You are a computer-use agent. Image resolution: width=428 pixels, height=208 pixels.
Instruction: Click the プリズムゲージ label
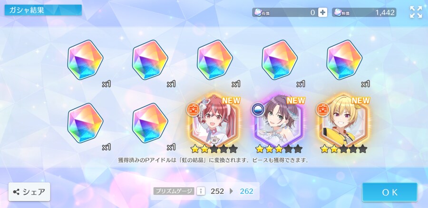174,191
